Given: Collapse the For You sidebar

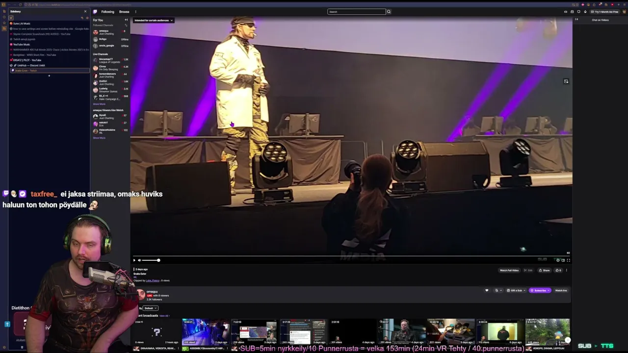Looking at the screenshot, I should 126,20.
